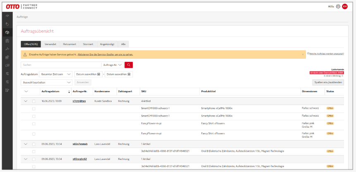Open the chat messages icon in sidebar

tap(7, 65)
